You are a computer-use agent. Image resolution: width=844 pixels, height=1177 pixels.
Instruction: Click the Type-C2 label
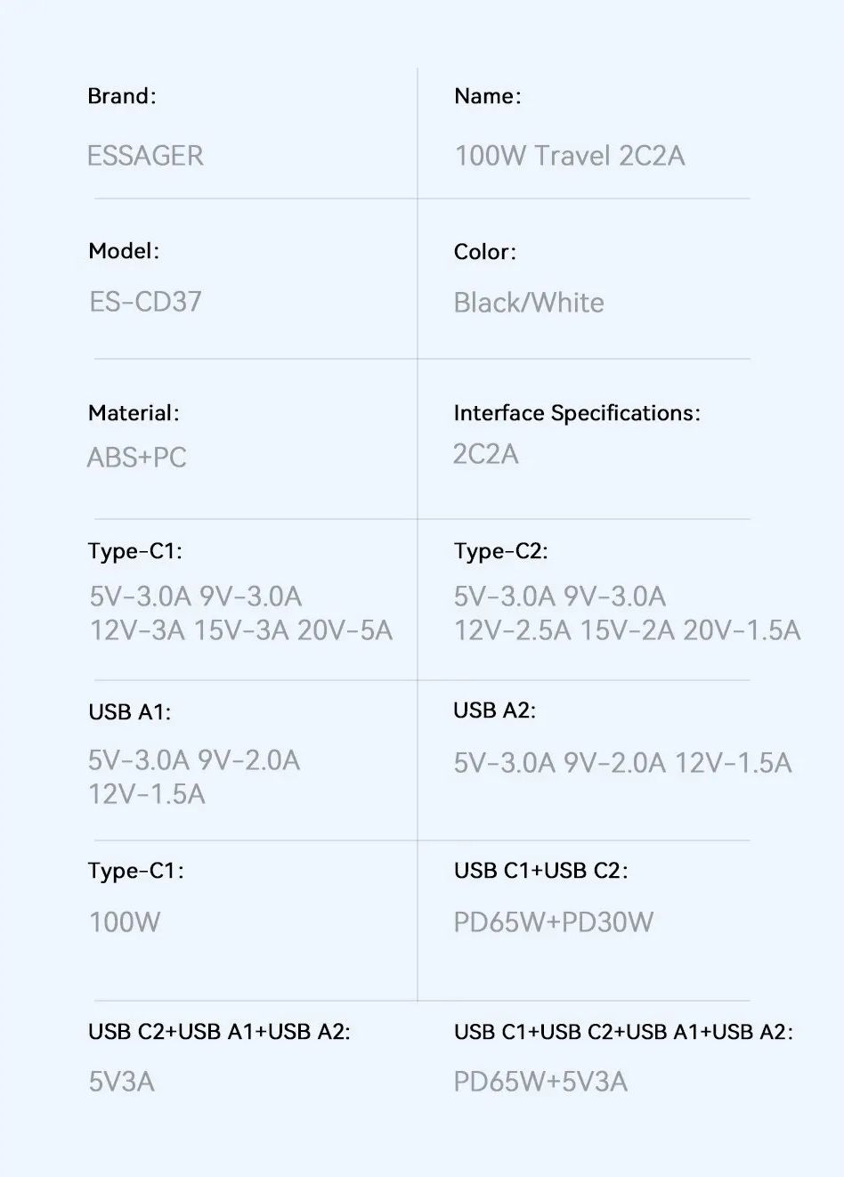pos(500,552)
